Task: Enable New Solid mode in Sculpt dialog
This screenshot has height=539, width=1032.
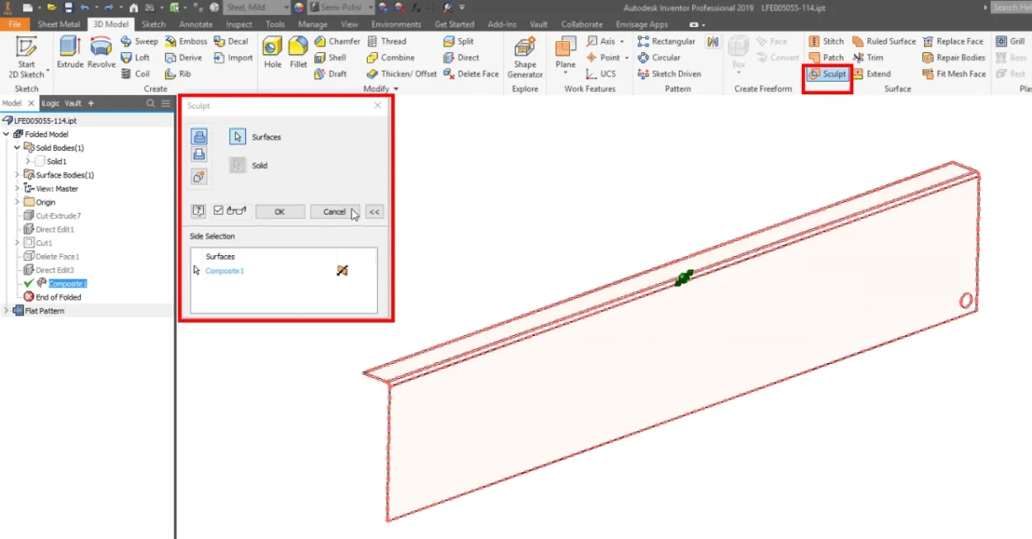Action: click(199, 176)
